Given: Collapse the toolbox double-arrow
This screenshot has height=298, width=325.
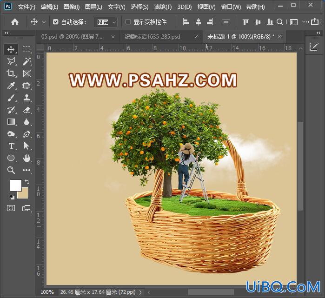Looking at the screenshot, I should [7, 33].
